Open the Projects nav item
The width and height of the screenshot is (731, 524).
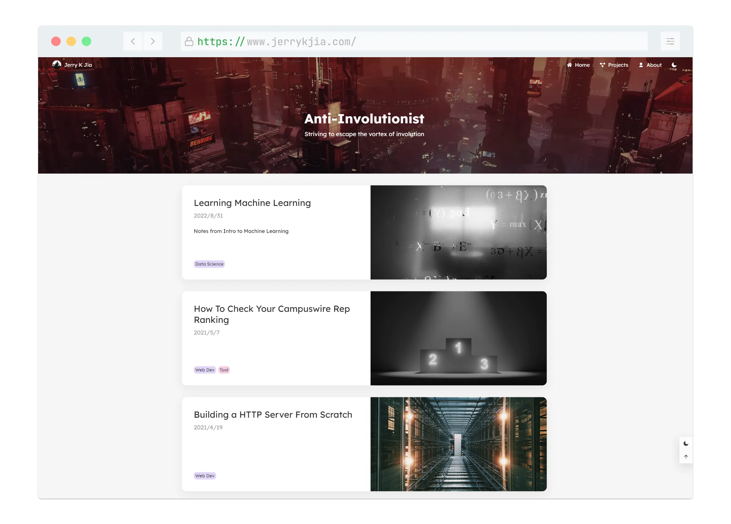pos(614,65)
